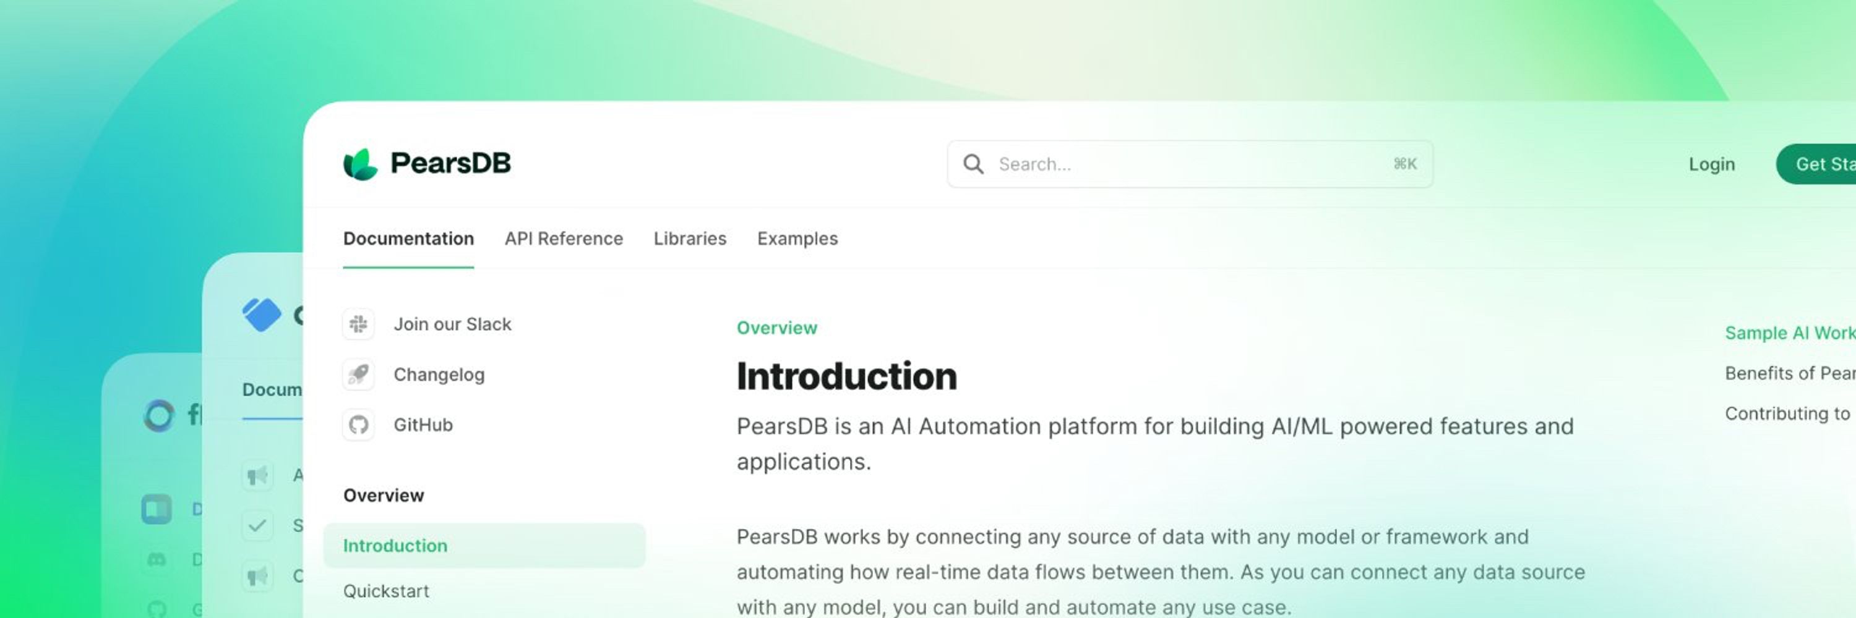Select Documentation tab in middle window
Image resolution: width=1856 pixels, height=618 pixels.
pos(272,390)
